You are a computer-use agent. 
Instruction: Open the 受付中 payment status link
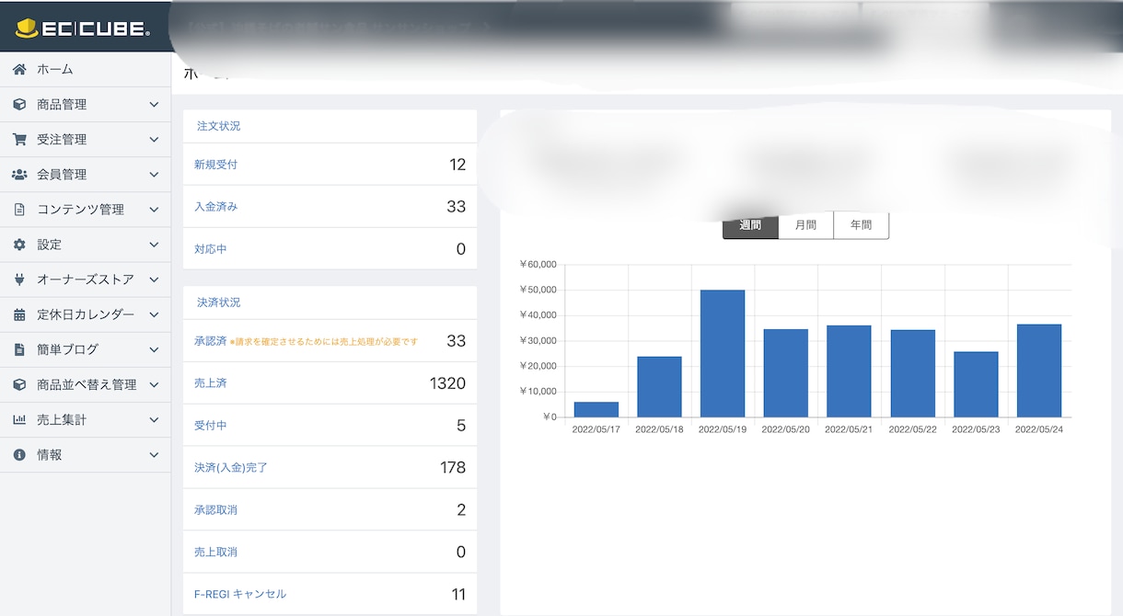(210, 426)
